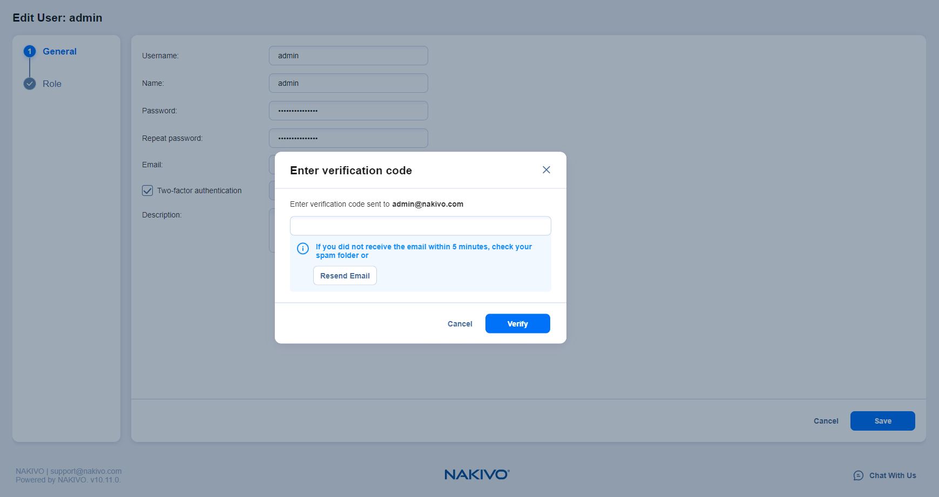Click the Password field
This screenshot has width=939, height=497.
tap(348, 111)
